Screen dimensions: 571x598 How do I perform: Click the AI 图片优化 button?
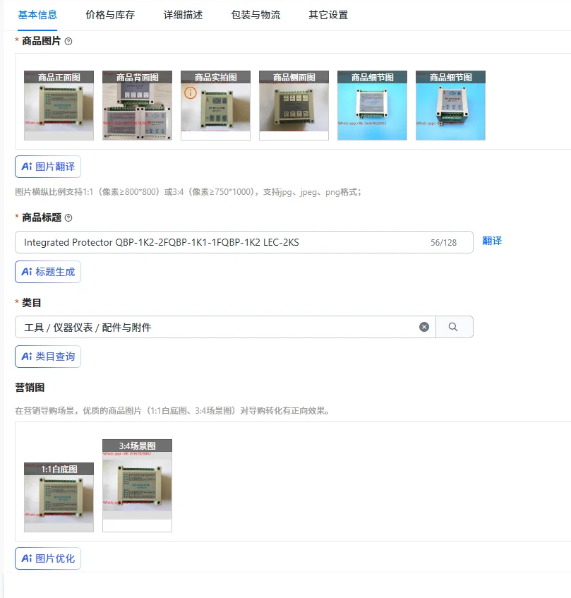[48, 558]
